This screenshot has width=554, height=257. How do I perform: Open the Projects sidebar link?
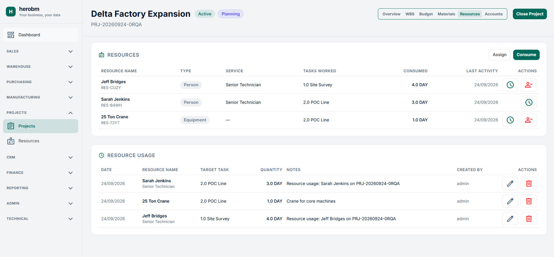tap(41, 126)
